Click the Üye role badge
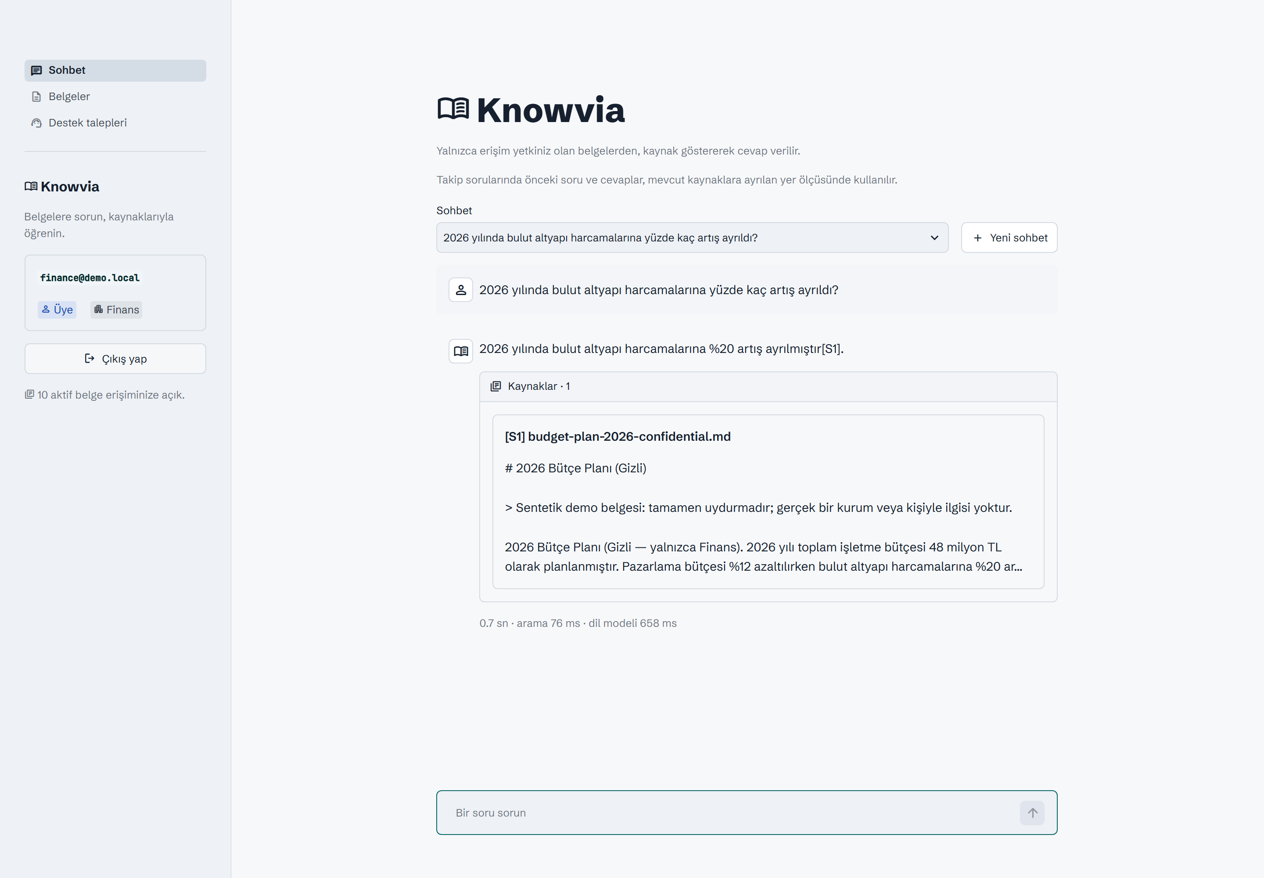 57,310
